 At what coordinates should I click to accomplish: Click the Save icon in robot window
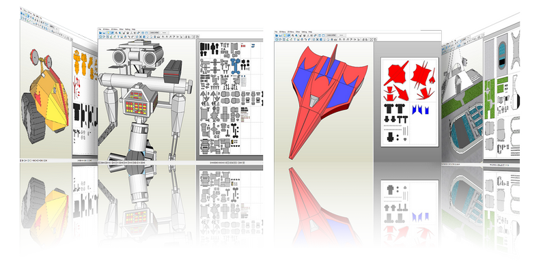click(104, 33)
